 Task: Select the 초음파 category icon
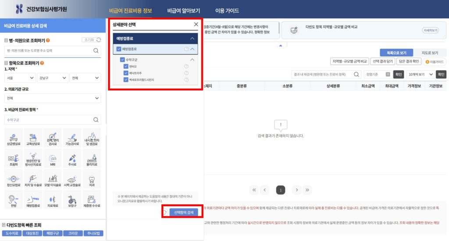click(14, 159)
